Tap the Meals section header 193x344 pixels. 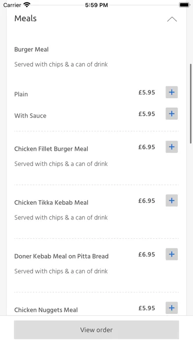(x=25, y=18)
